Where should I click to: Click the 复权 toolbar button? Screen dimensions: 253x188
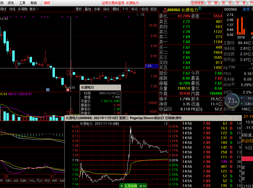tap(79, 9)
